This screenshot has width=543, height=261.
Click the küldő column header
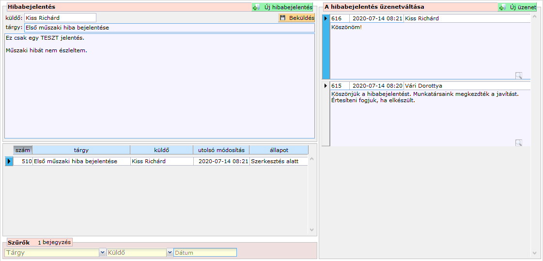(x=161, y=150)
